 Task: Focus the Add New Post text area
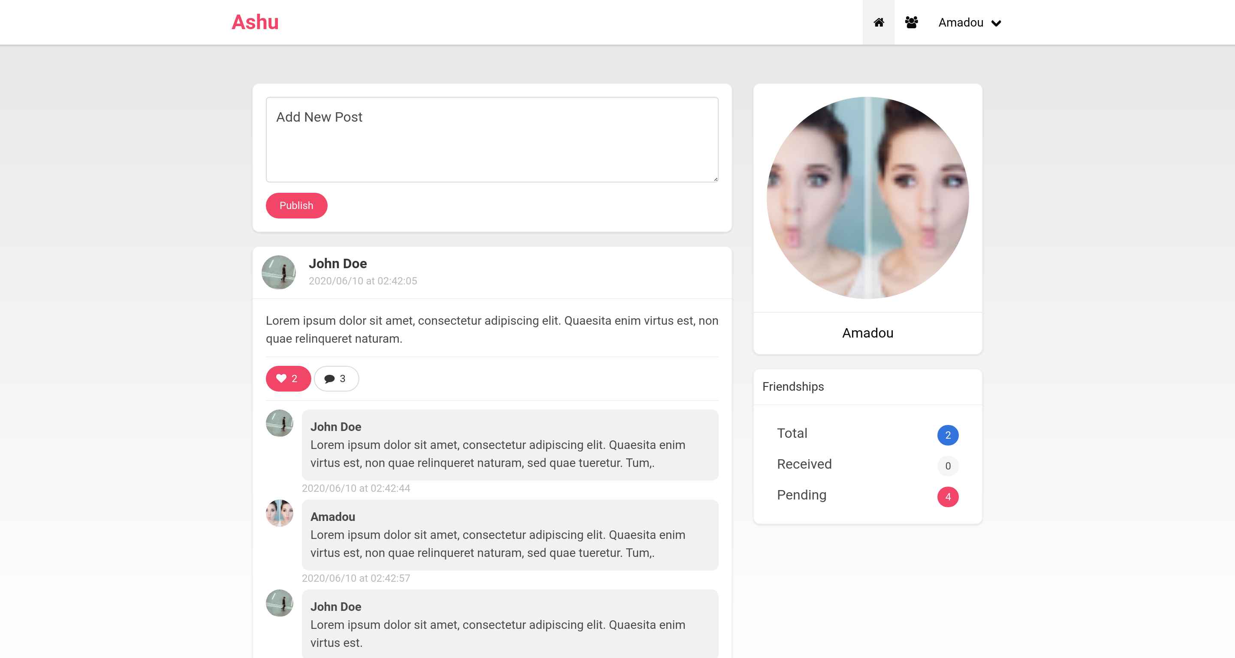pyautogui.click(x=492, y=139)
